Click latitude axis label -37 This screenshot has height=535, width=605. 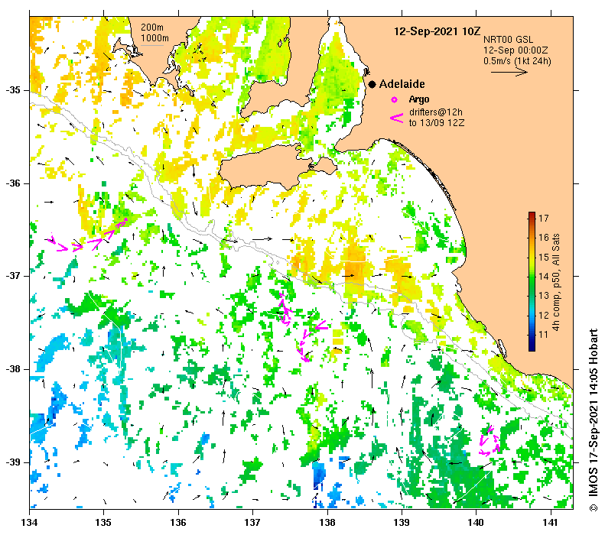(13, 276)
